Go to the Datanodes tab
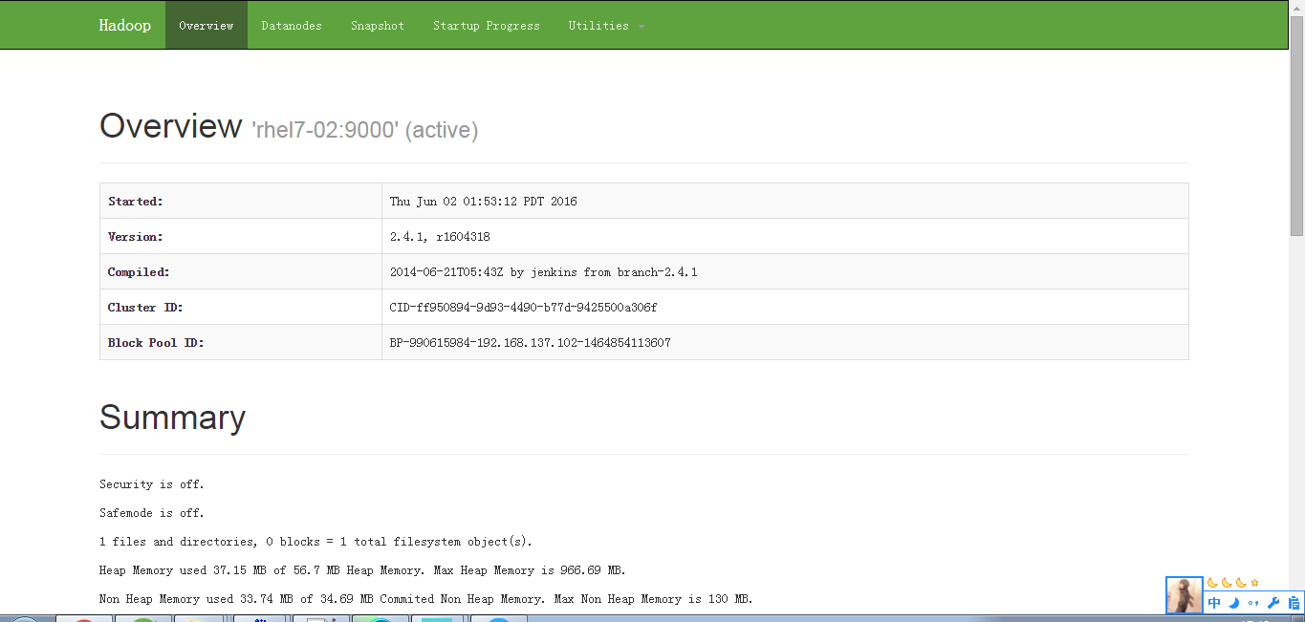The image size is (1305, 622). (292, 25)
